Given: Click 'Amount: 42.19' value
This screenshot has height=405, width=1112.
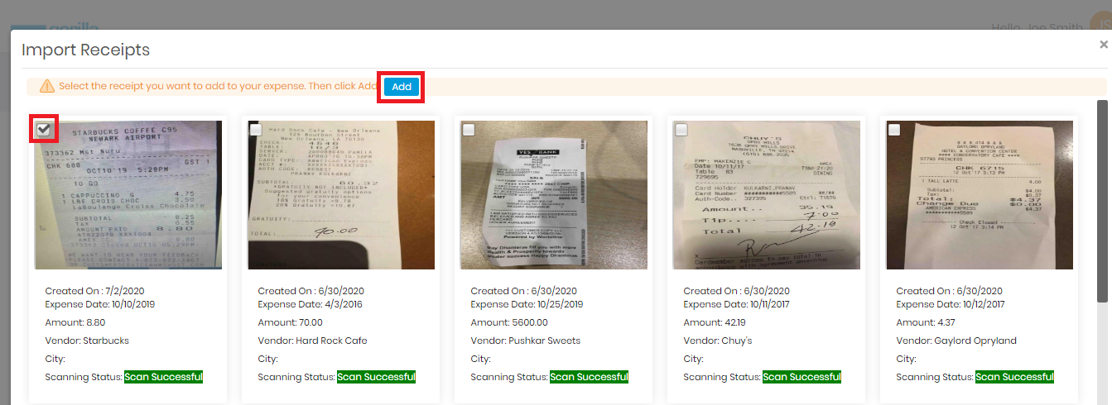Looking at the screenshot, I should pyautogui.click(x=715, y=322).
